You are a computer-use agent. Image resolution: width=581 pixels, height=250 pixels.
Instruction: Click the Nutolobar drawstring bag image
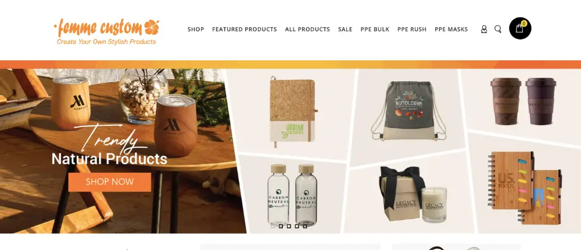click(x=408, y=111)
